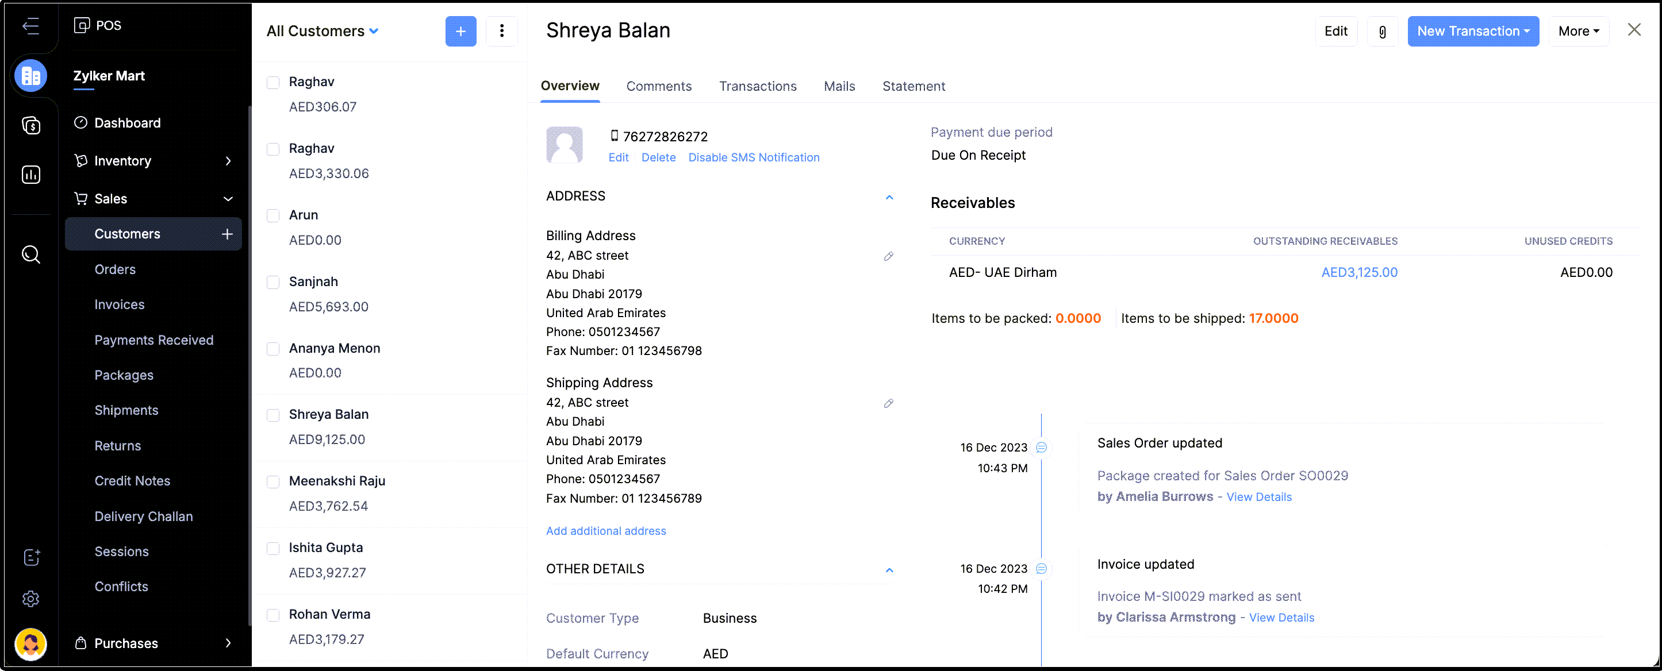Image resolution: width=1662 pixels, height=671 pixels.
Task: Switch to the Transactions tab
Action: [758, 86]
